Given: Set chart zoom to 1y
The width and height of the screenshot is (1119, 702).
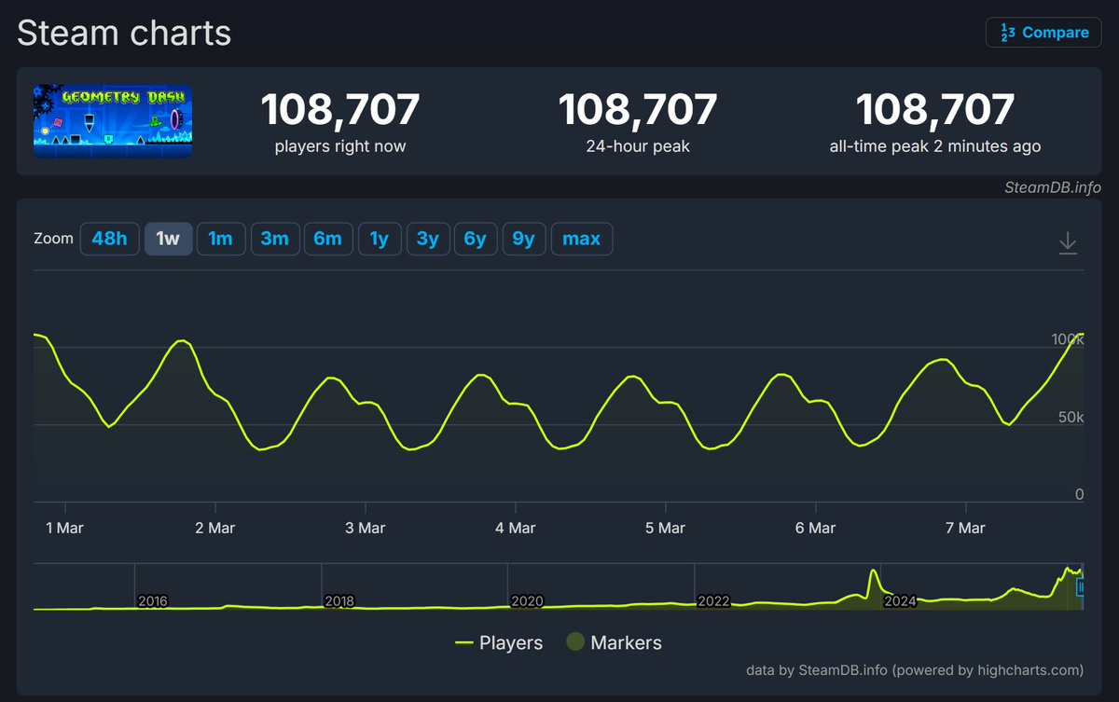Looking at the screenshot, I should coord(379,239).
